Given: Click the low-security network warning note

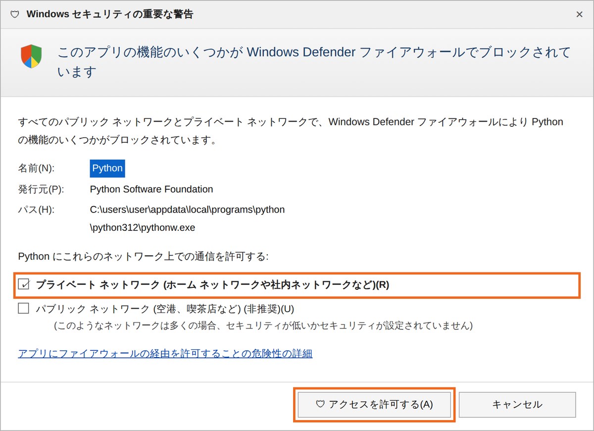Looking at the screenshot, I should pos(263,325).
